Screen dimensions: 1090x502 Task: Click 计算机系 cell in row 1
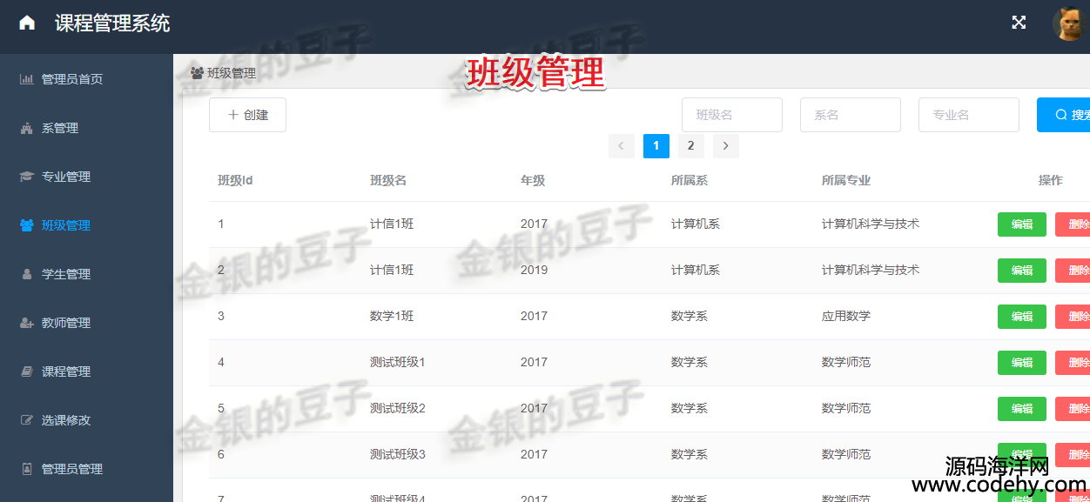(696, 224)
